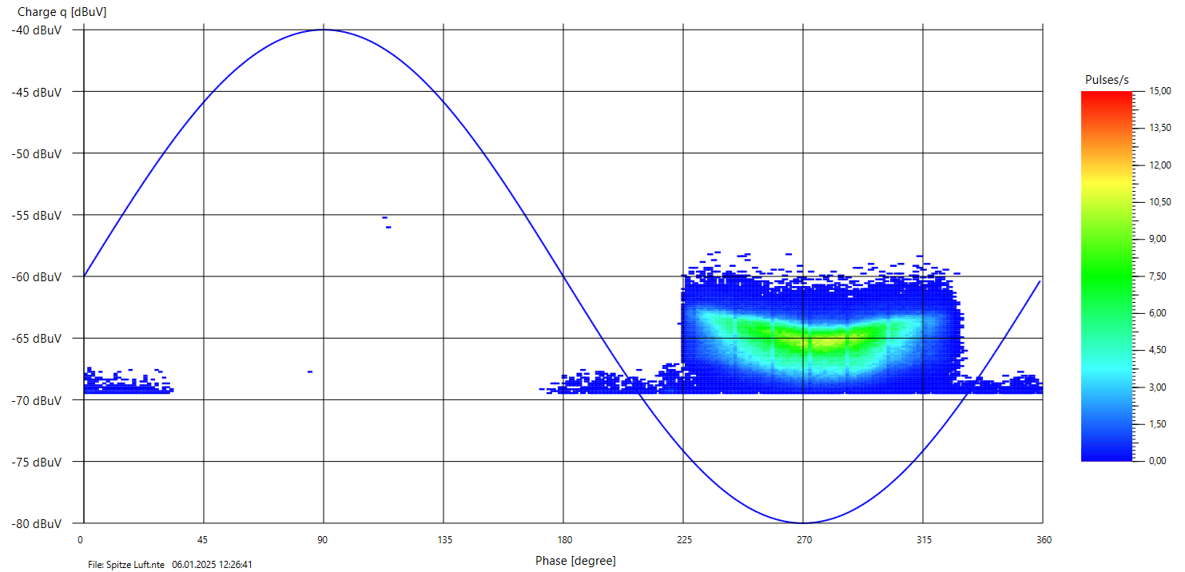1185x572 pixels.
Task: Select the red top of the color scale
Action: [x=1106, y=96]
